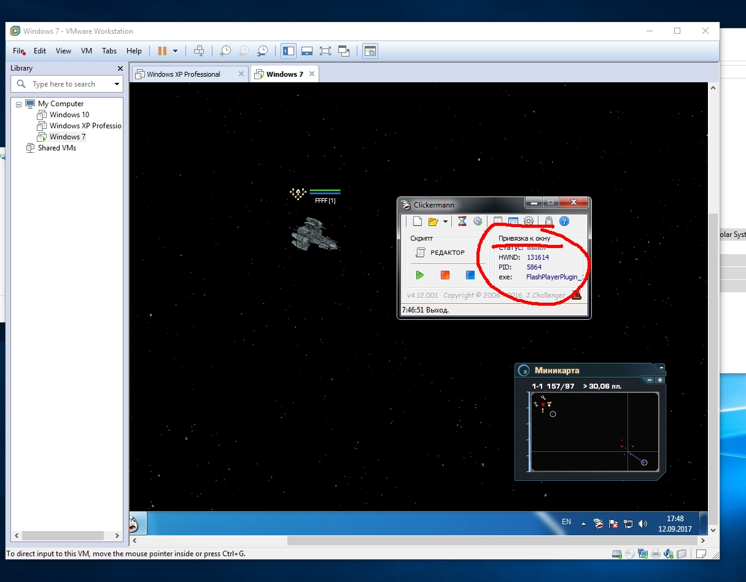Click the library search input field
The width and height of the screenshot is (746, 582).
[71, 84]
